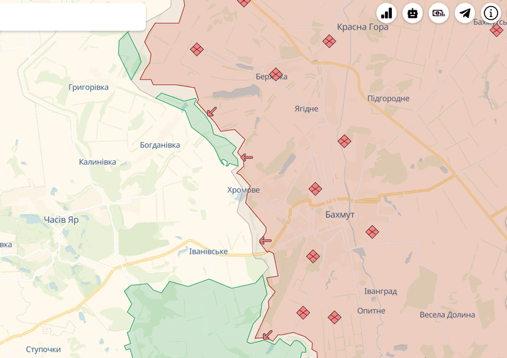Select the unit marker below Красна Гора

coord(330,41)
